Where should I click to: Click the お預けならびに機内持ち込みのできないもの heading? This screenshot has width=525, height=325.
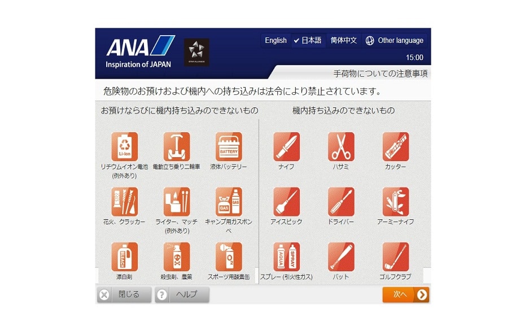pos(180,110)
